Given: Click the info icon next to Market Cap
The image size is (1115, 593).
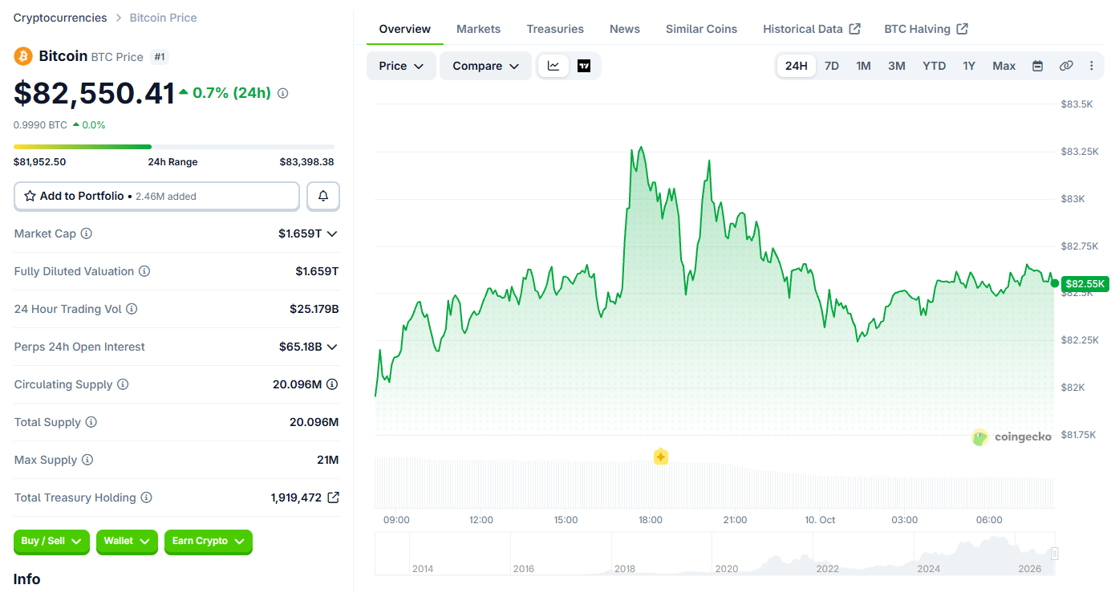Looking at the screenshot, I should tap(86, 234).
